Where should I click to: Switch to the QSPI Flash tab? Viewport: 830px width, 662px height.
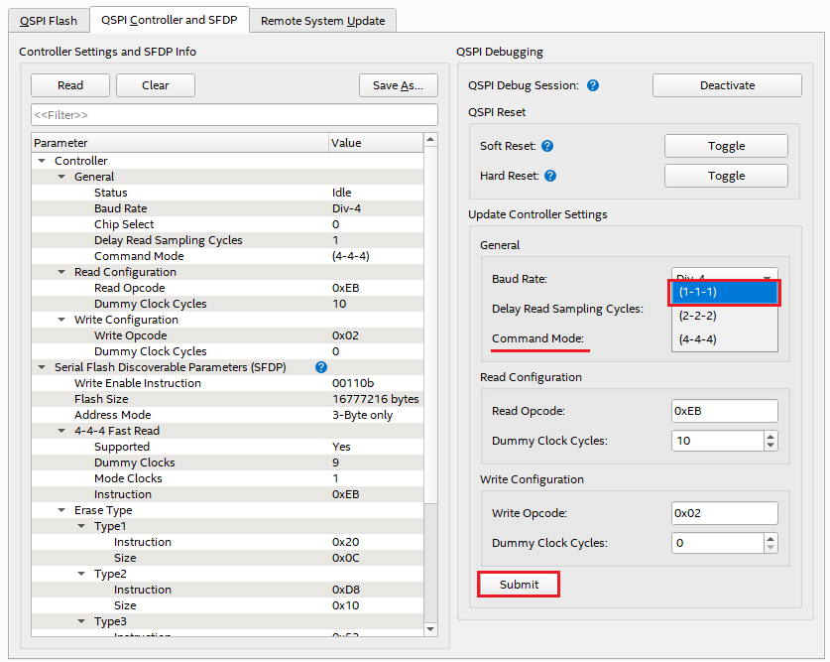click(48, 20)
